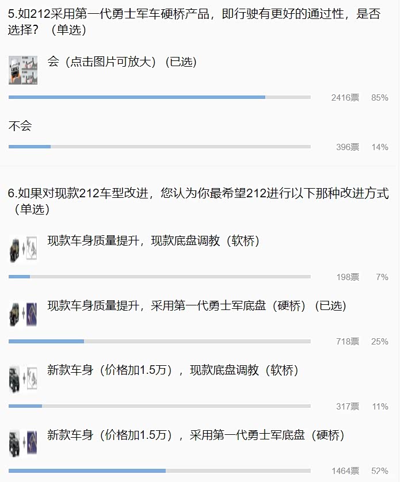Click the 718票 vote count

tap(347, 342)
